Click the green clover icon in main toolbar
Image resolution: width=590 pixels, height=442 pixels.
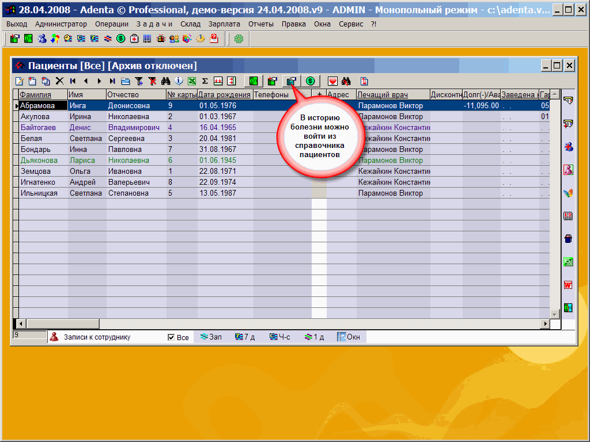coord(239,39)
